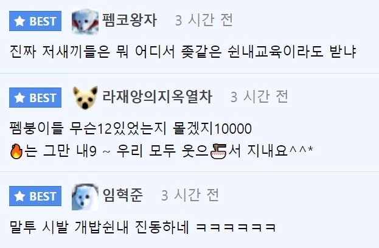
Task: Click the star in the second BEST badge
Action: point(19,97)
